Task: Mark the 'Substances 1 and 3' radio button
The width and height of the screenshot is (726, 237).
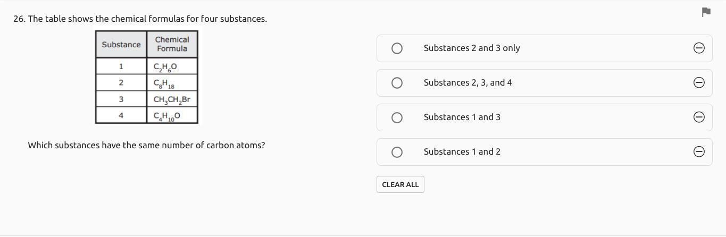Action: pos(397,117)
